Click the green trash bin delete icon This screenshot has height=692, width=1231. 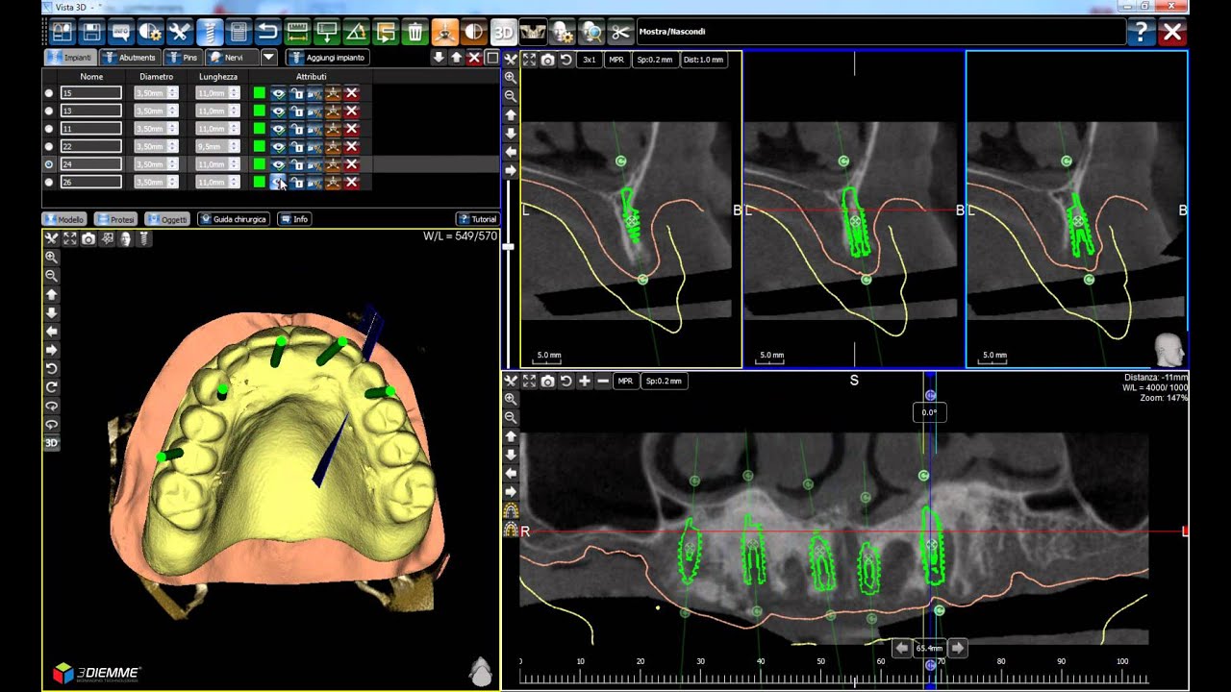(x=415, y=32)
